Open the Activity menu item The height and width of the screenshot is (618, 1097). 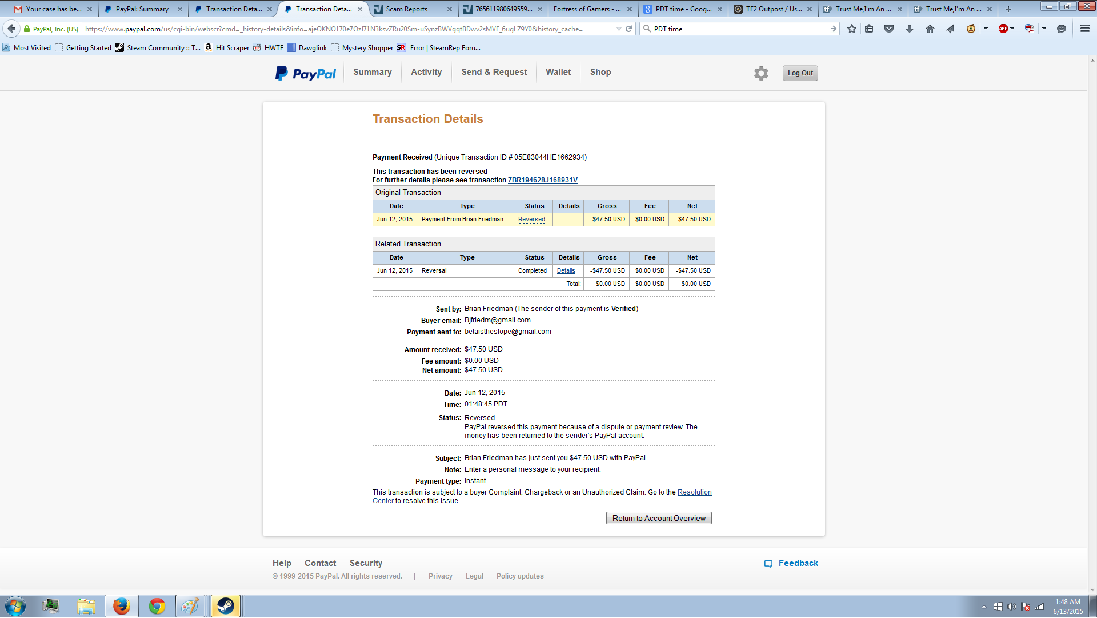pyautogui.click(x=426, y=72)
